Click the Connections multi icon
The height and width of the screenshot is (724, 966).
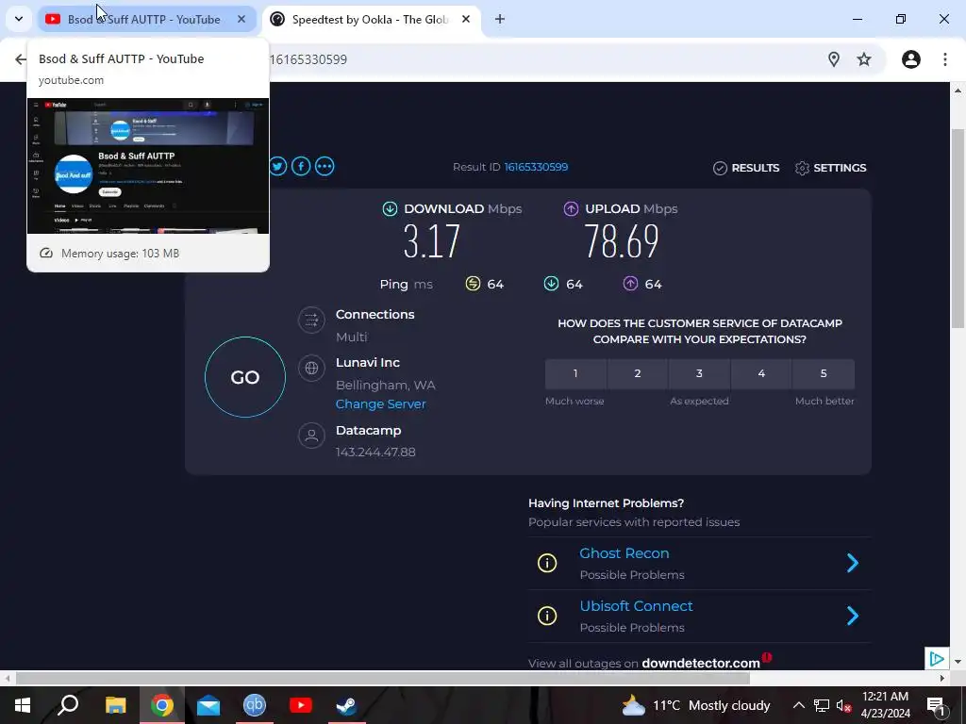(311, 320)
